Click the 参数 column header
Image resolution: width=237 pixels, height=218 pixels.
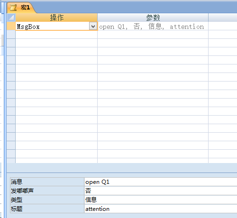153,18
